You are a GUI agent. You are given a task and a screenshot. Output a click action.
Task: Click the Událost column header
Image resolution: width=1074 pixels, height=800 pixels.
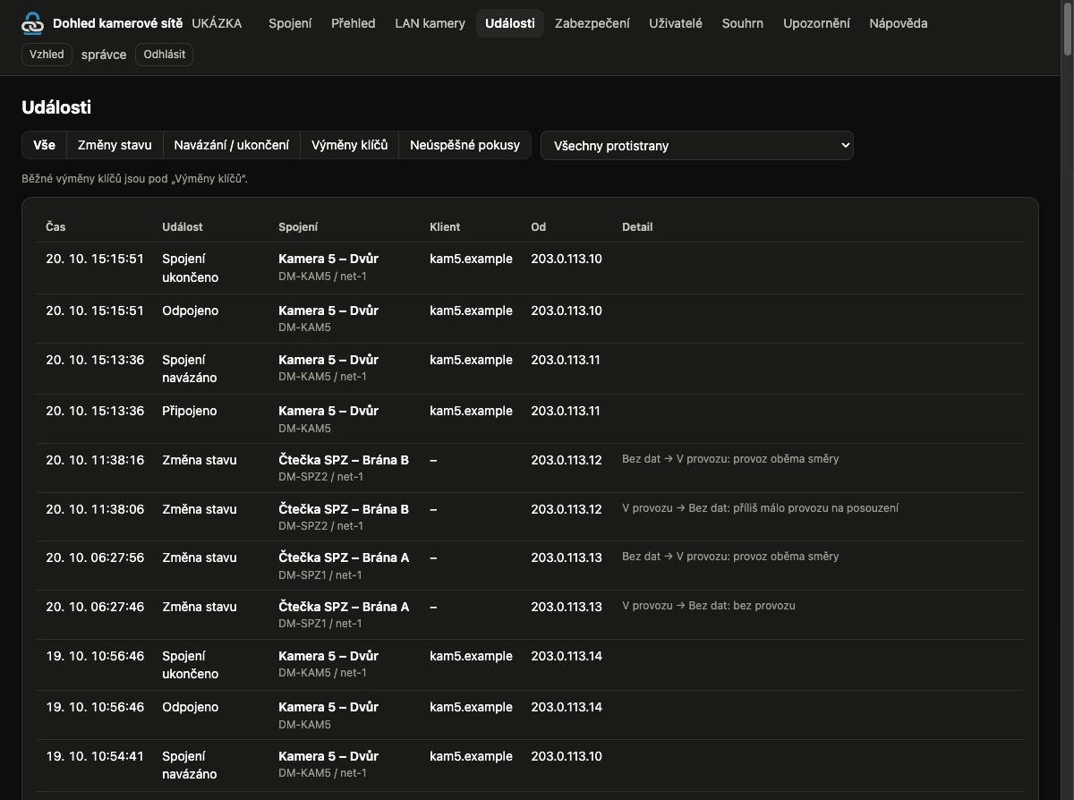point(183,227)
